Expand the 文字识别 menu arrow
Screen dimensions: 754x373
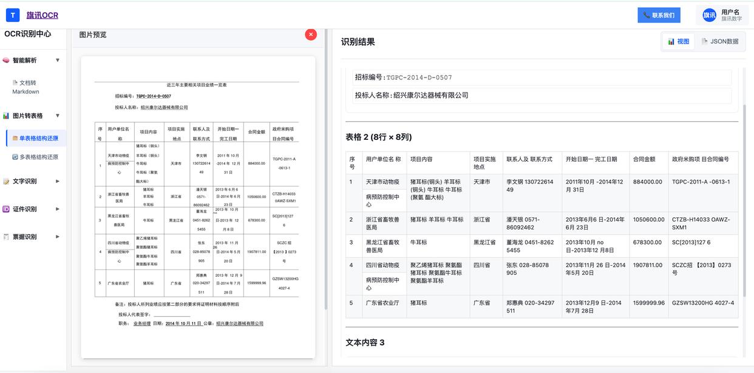[x=58, y=181]
